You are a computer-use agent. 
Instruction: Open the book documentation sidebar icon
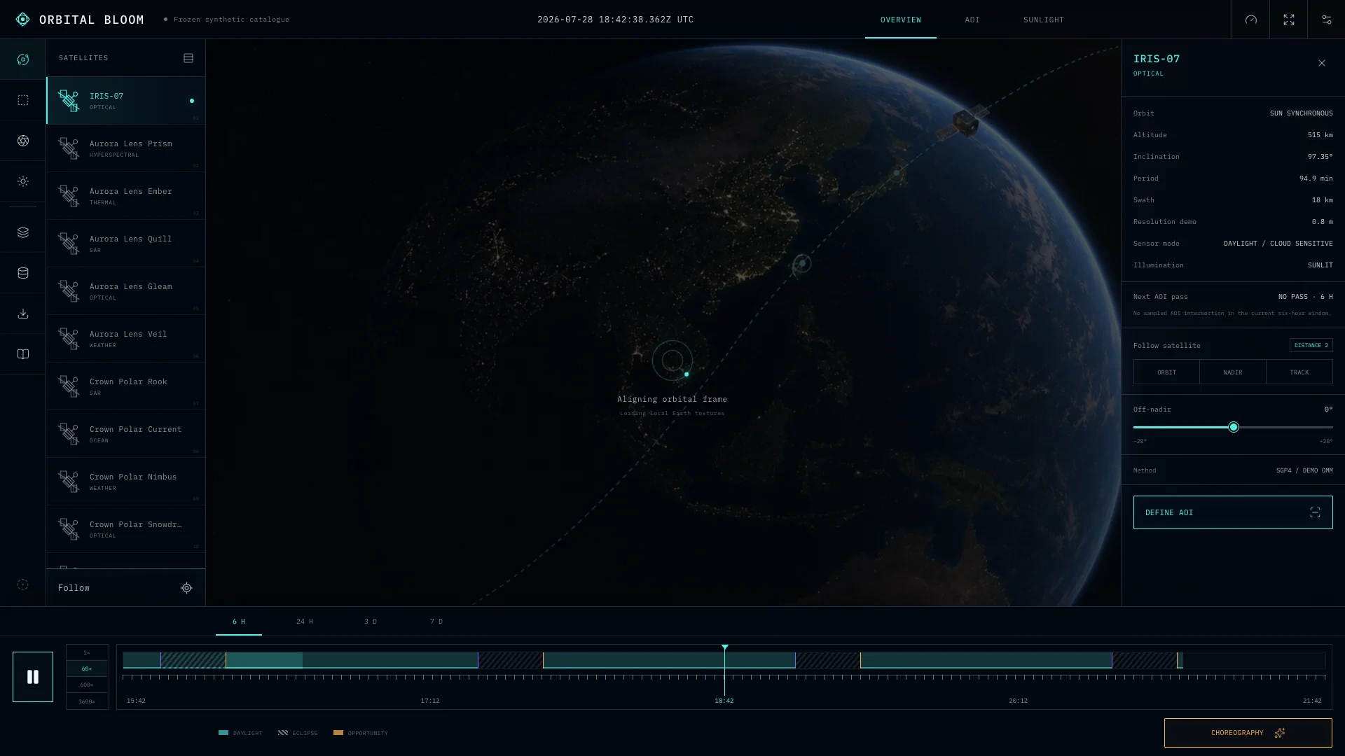point(23,354)
